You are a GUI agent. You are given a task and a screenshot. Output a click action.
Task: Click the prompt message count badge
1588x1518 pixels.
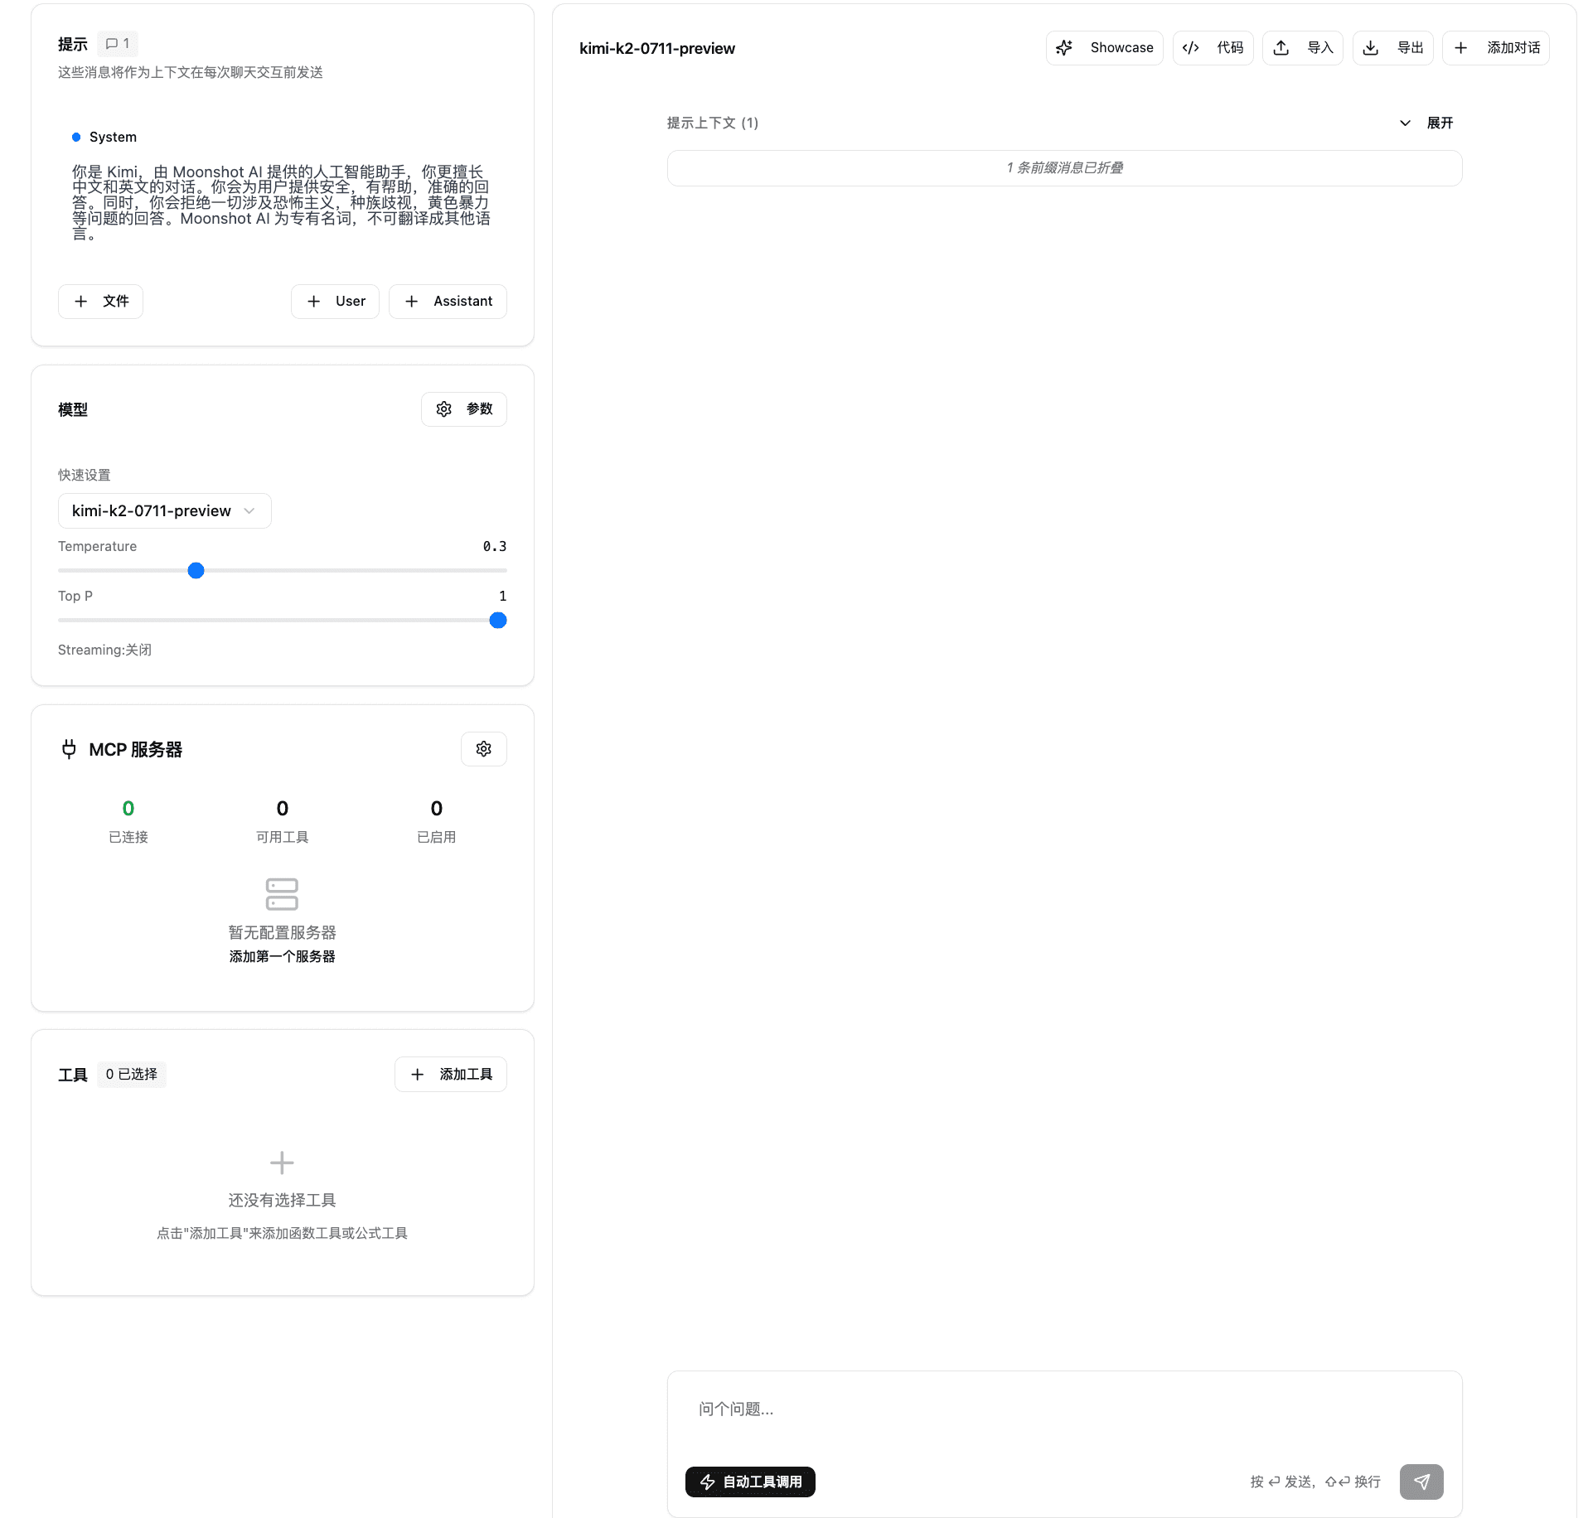point(118,44)
